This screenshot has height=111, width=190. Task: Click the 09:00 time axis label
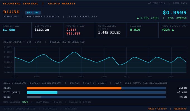click(82, 77)
